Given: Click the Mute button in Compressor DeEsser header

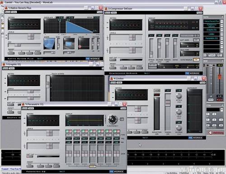Looking at the screenshot, I should [114, 13].
